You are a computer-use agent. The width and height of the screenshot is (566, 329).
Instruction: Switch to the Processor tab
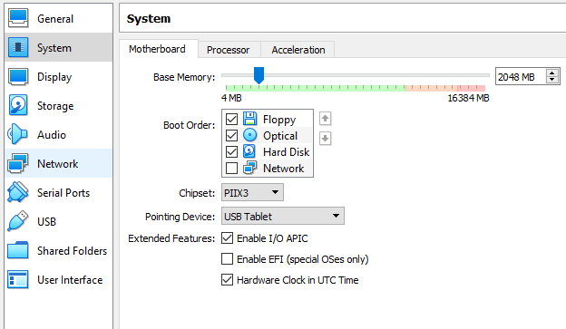(x=229, y=50)
